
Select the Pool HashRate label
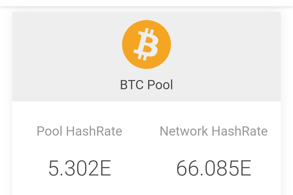(x=79, y=131)
